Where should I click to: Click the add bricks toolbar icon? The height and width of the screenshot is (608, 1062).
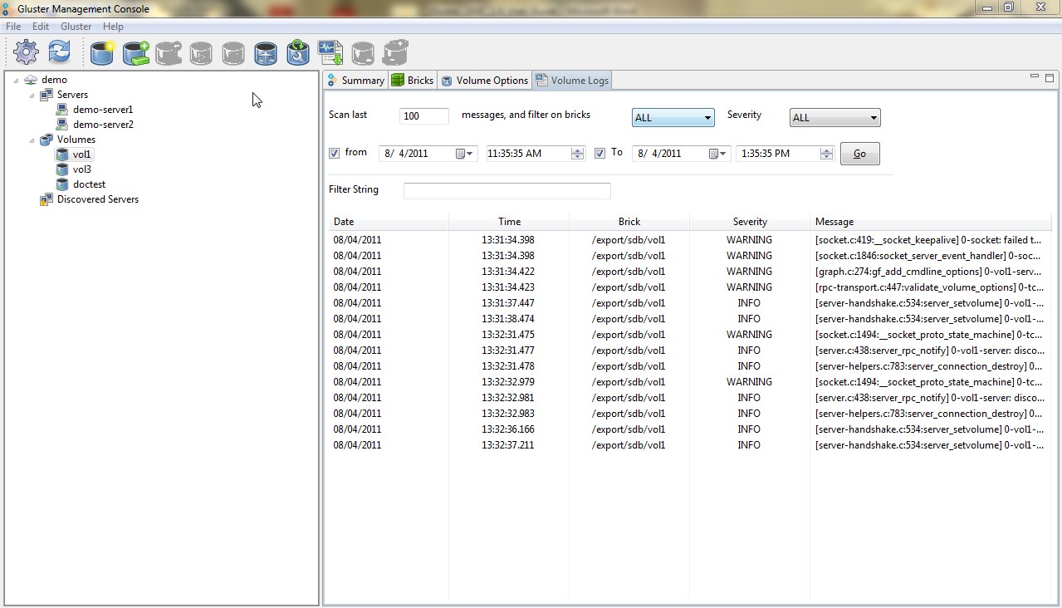pyautogui.click(x=135, y=53)
